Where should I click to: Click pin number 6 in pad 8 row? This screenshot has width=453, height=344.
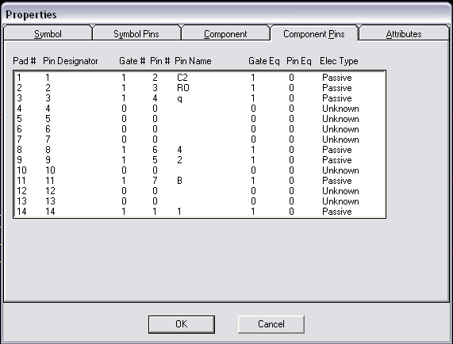155,150
